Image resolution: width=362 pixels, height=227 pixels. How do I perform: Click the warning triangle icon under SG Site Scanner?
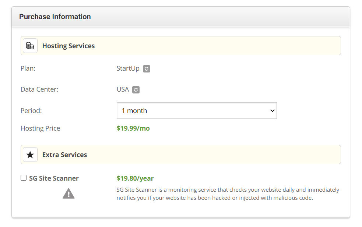(x=68, y=194)
